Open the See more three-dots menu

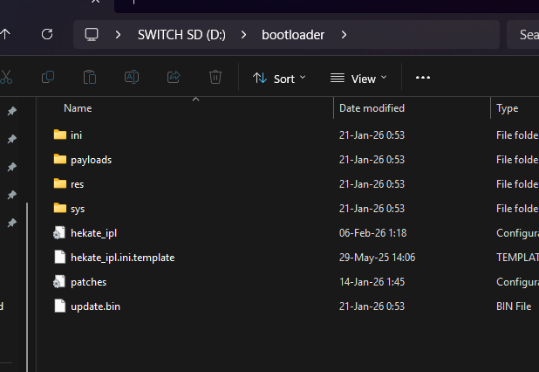pos(423,78)
